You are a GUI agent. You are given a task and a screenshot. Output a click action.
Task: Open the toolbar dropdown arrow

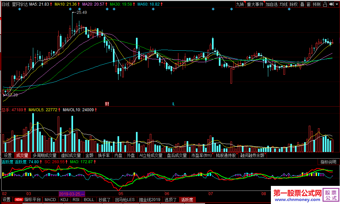click(x=337, y=4)
